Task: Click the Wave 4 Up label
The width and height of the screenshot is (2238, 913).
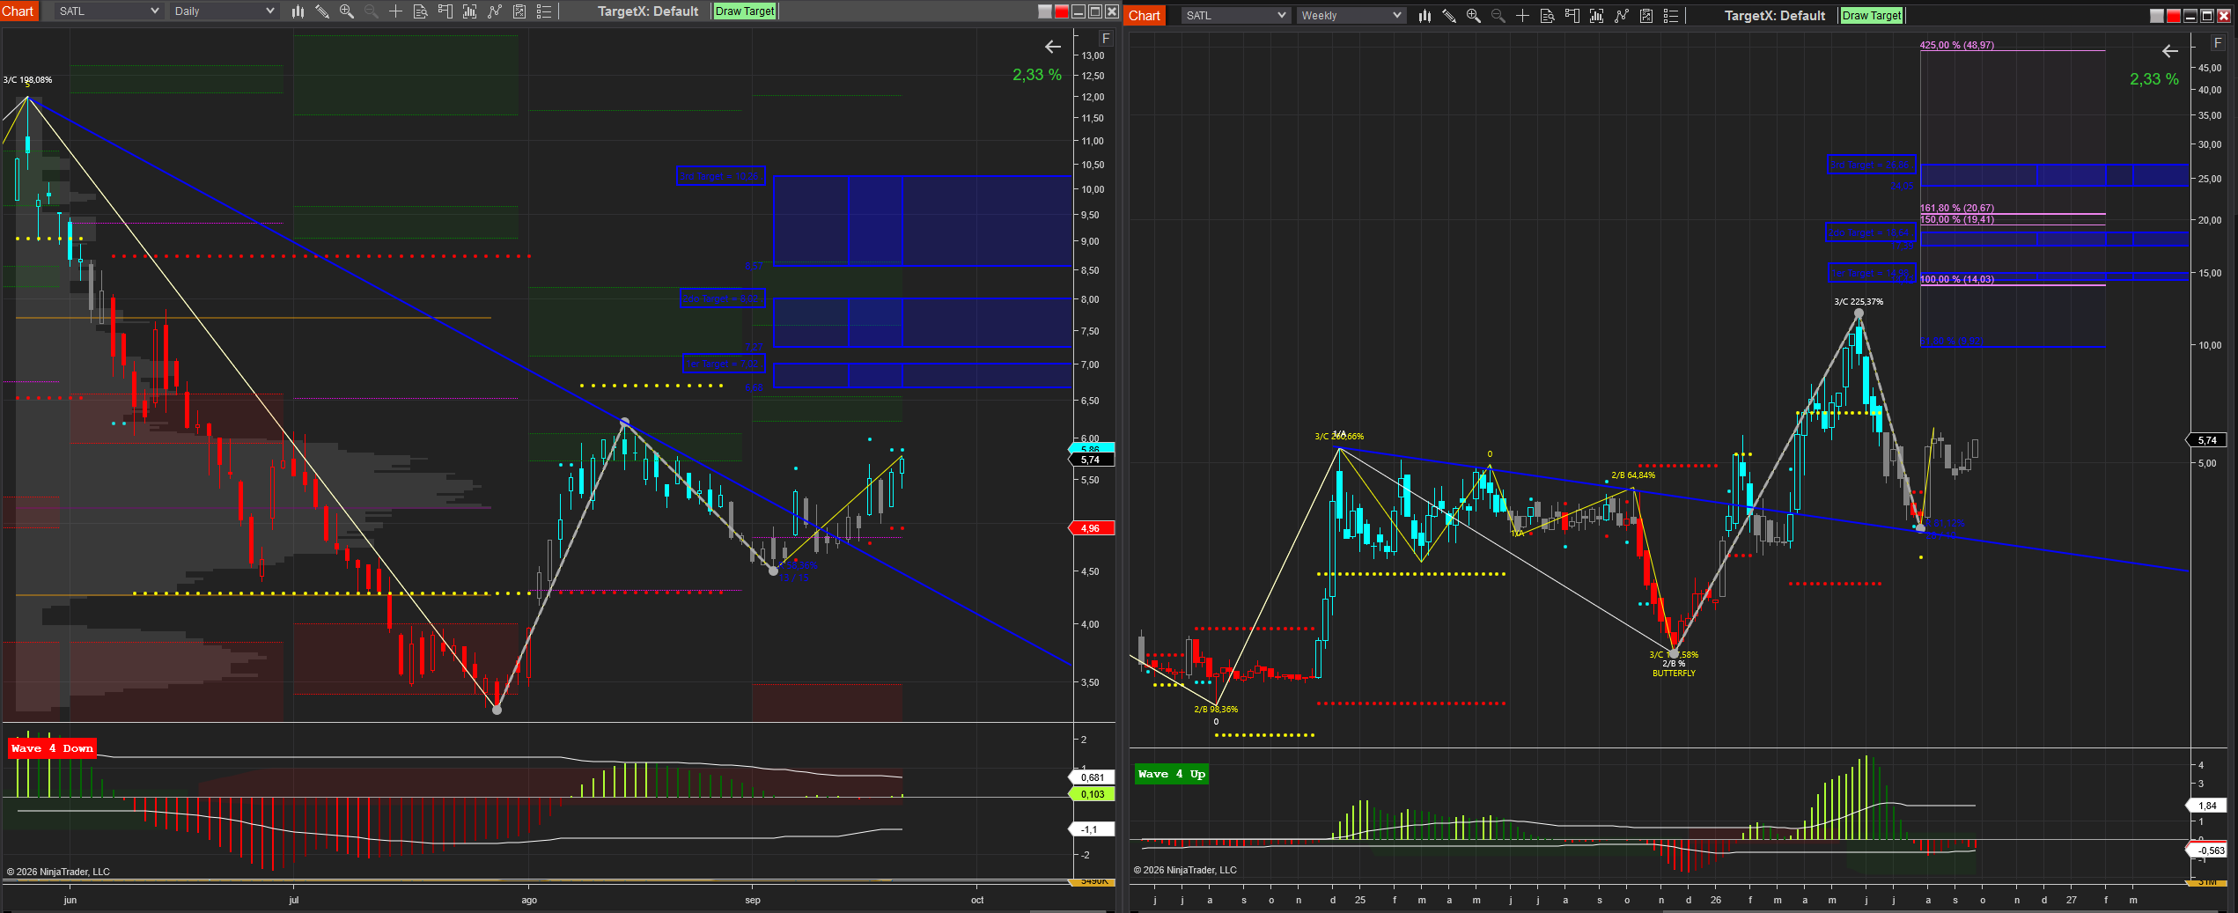Action: (x=1171, y=774)
